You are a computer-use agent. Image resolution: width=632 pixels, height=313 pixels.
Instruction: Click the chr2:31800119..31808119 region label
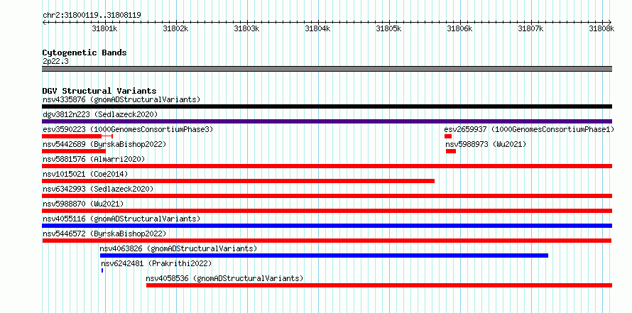tap(92, 15)
